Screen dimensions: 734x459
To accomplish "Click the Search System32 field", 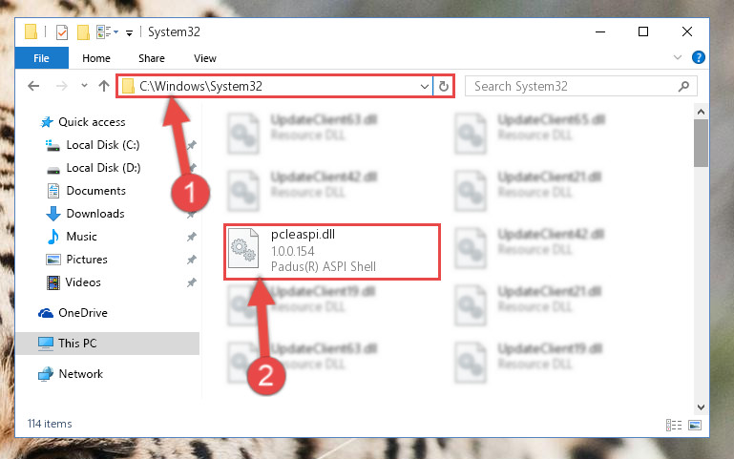I will pyautogui.click(x=575, y=86).
